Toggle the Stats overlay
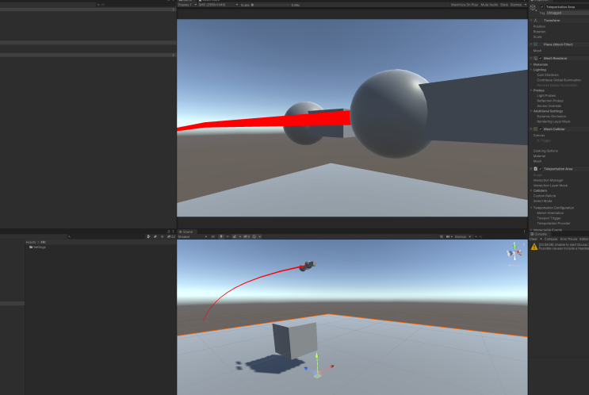The height and width of the screenshot is (395, 589). [504, 5]
